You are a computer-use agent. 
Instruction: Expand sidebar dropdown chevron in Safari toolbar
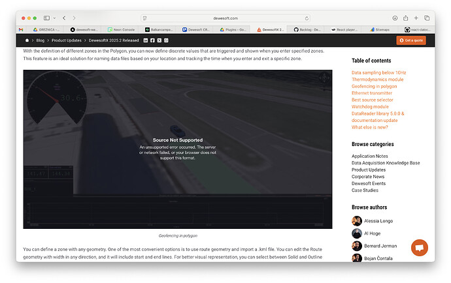54,18
